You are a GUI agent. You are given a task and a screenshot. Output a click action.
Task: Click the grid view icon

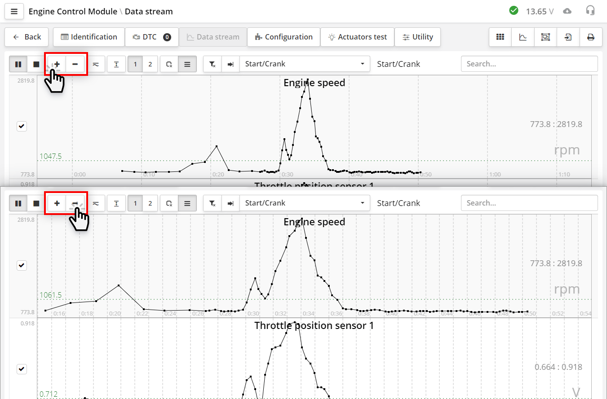tap(500, 37)
